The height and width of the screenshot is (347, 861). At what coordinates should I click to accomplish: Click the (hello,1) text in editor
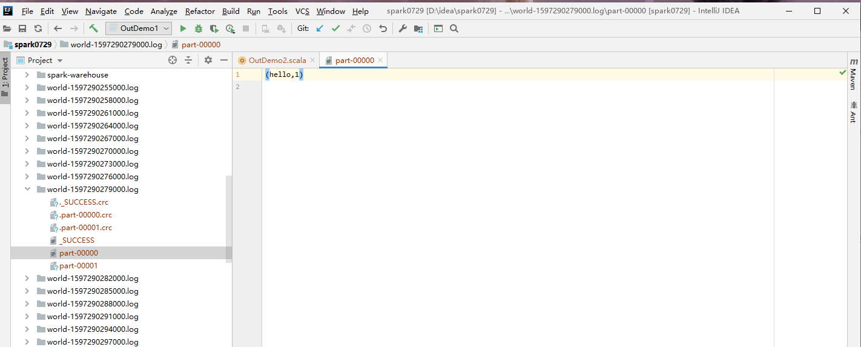click(x=284, y=74)
